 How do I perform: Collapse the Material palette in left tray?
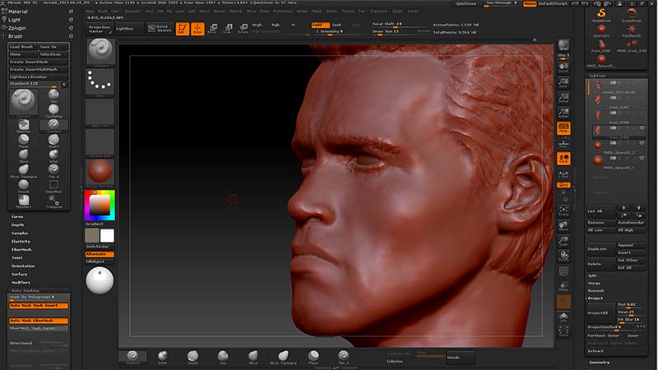point(18,12)
